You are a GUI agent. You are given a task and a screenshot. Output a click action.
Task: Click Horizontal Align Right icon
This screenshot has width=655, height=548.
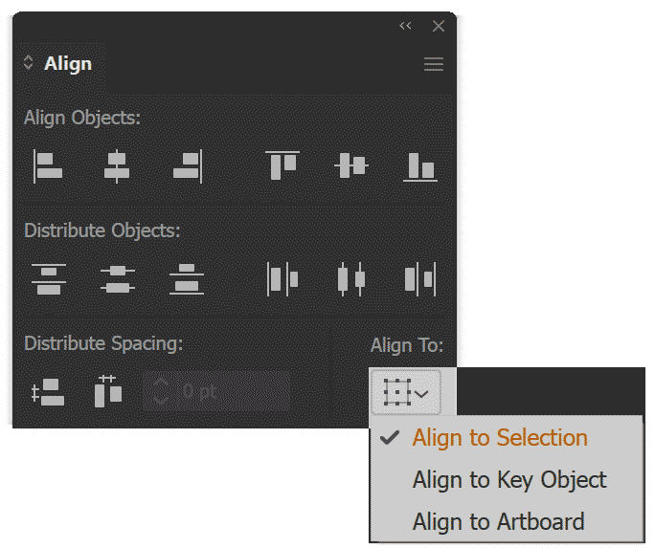(x=187, y=165)
